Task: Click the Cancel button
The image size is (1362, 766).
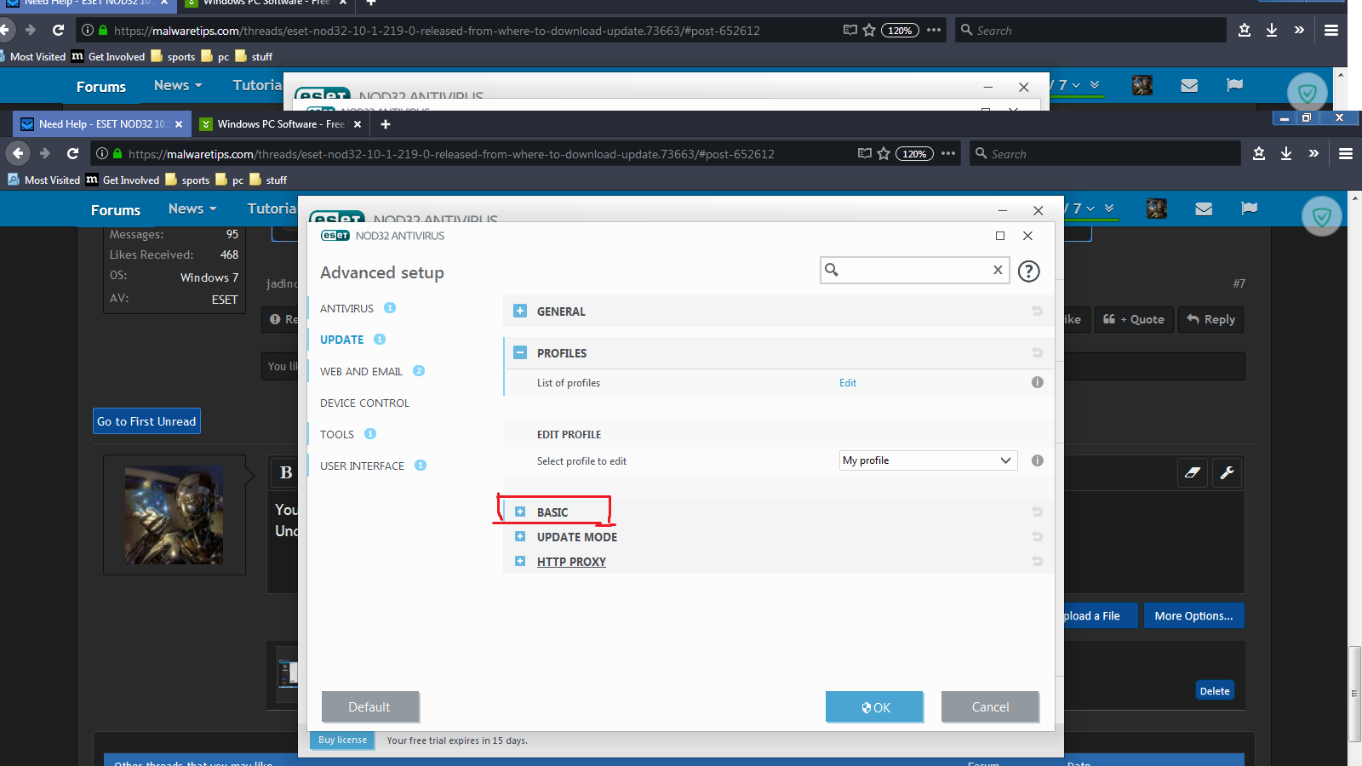Action: click(990, 706)
